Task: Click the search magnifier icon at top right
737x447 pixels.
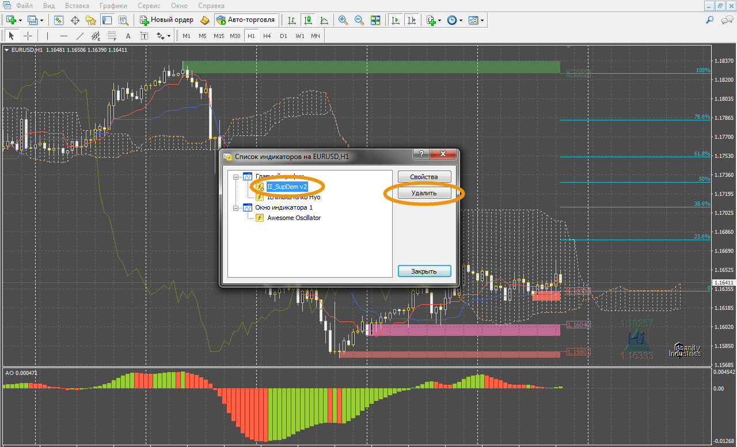Action: [x=709, y=20]
